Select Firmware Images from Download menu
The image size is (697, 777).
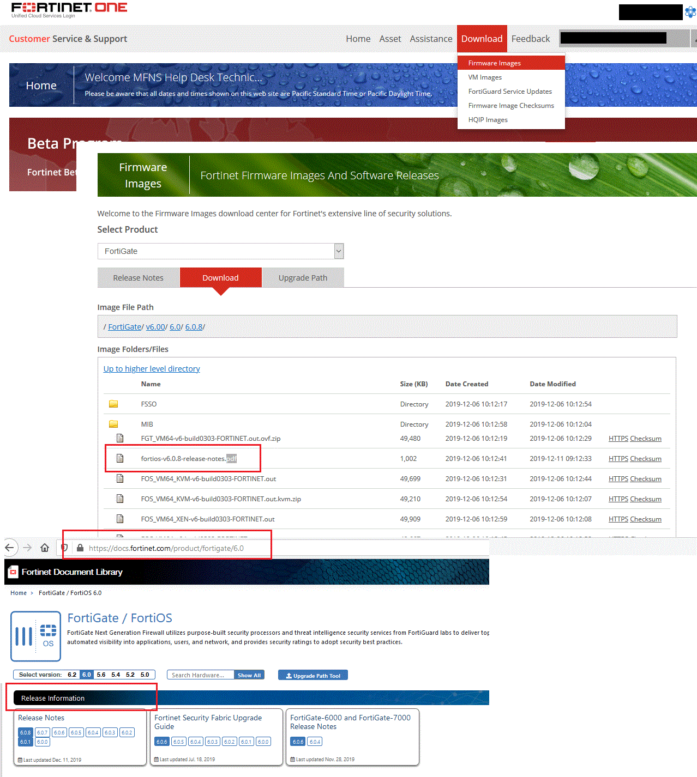pos(511,63)
